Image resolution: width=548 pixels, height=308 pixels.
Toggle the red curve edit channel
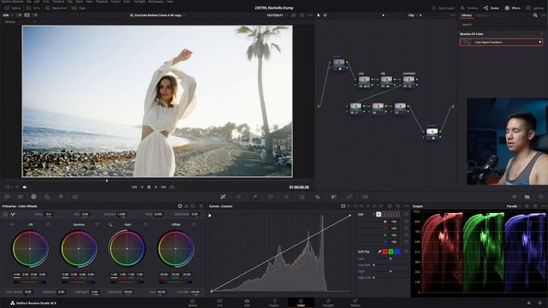(384, 214)
